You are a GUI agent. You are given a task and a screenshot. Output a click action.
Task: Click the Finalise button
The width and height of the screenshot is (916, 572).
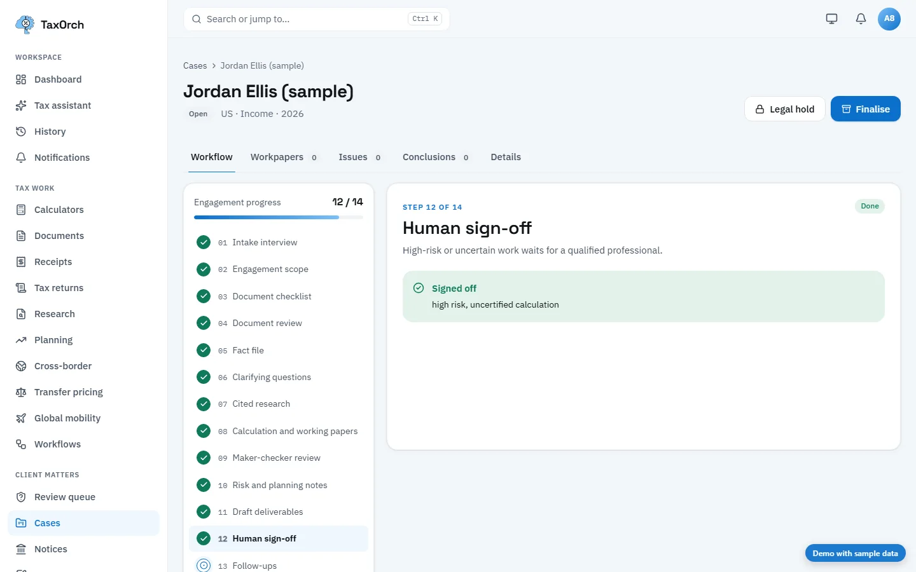point(865,109)
